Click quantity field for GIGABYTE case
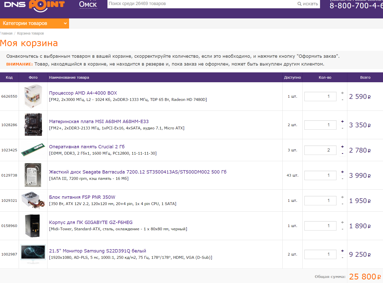Screen dimensions: 383x283 click(320, 226)
